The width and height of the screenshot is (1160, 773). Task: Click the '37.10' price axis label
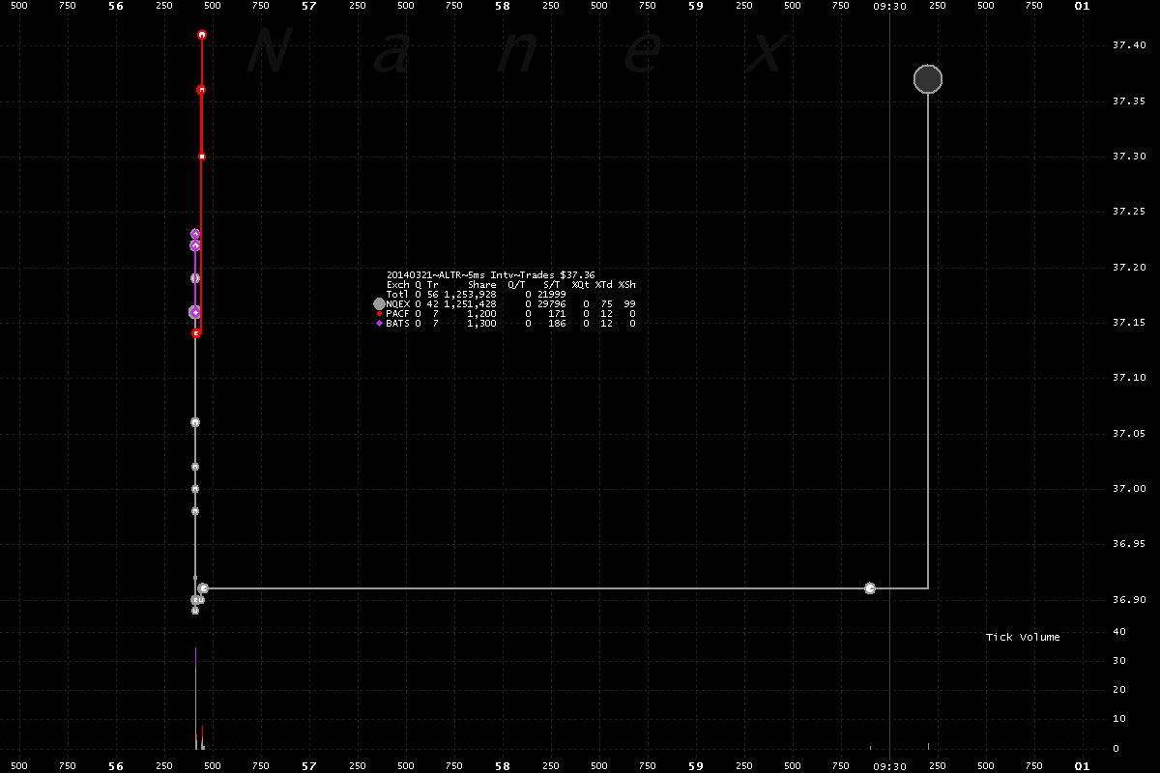(1130, 378)
